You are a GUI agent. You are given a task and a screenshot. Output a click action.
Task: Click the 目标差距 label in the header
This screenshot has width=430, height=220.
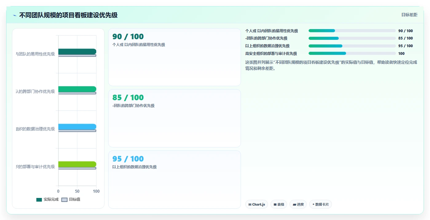409,15
